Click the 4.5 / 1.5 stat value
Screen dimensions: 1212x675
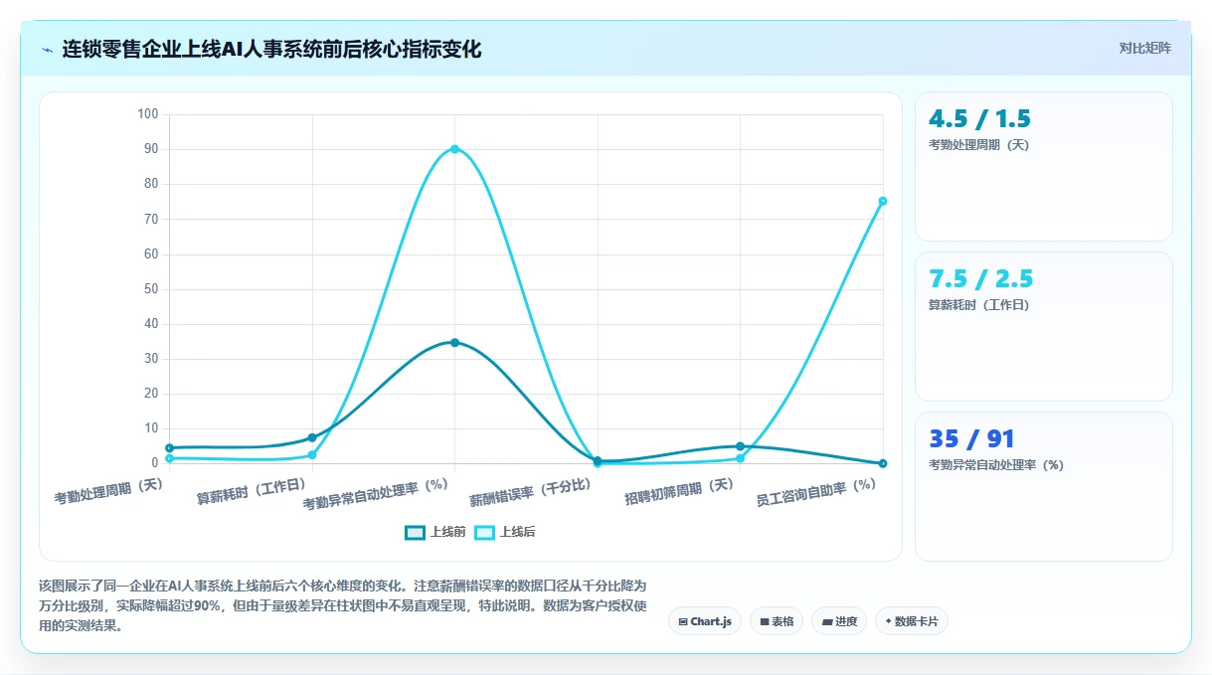(979, 119)
